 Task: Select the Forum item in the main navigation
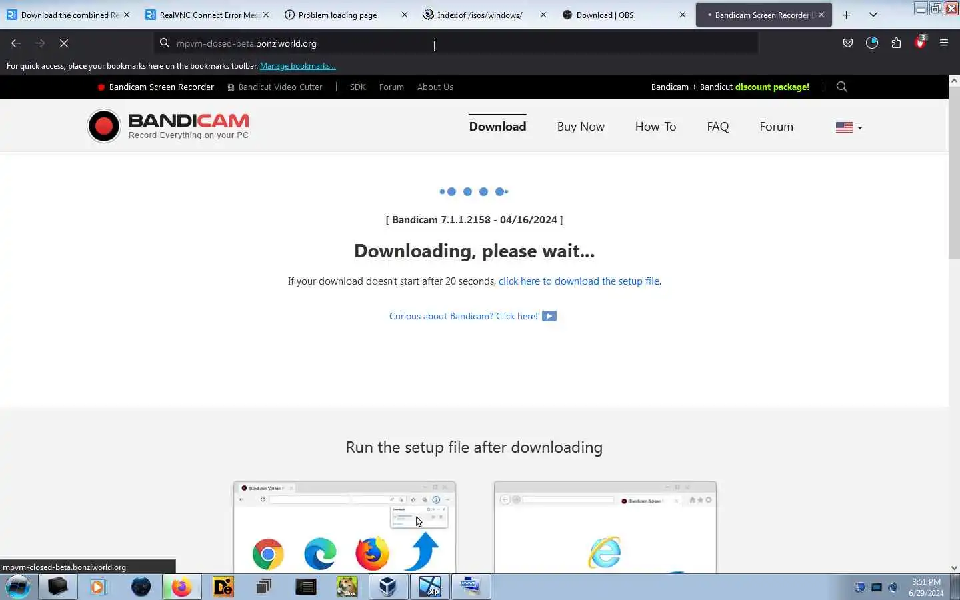[x=776, y=127]
